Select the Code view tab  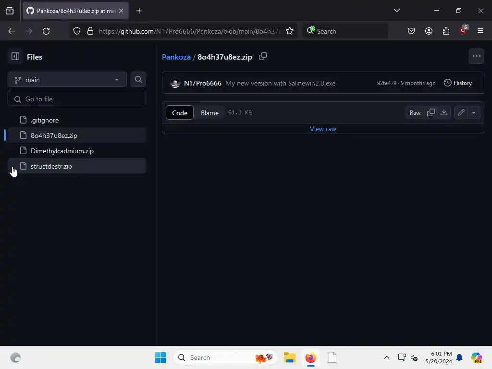coord(180,112)
